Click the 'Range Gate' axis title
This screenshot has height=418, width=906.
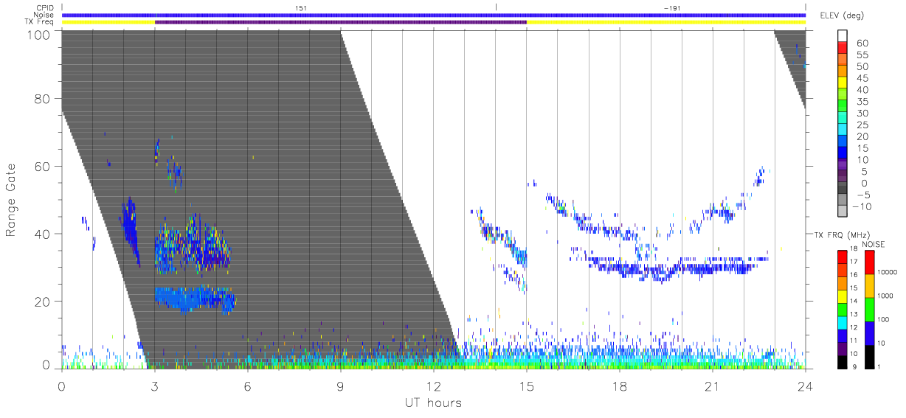pyautogui.click(x=13, y=201)
